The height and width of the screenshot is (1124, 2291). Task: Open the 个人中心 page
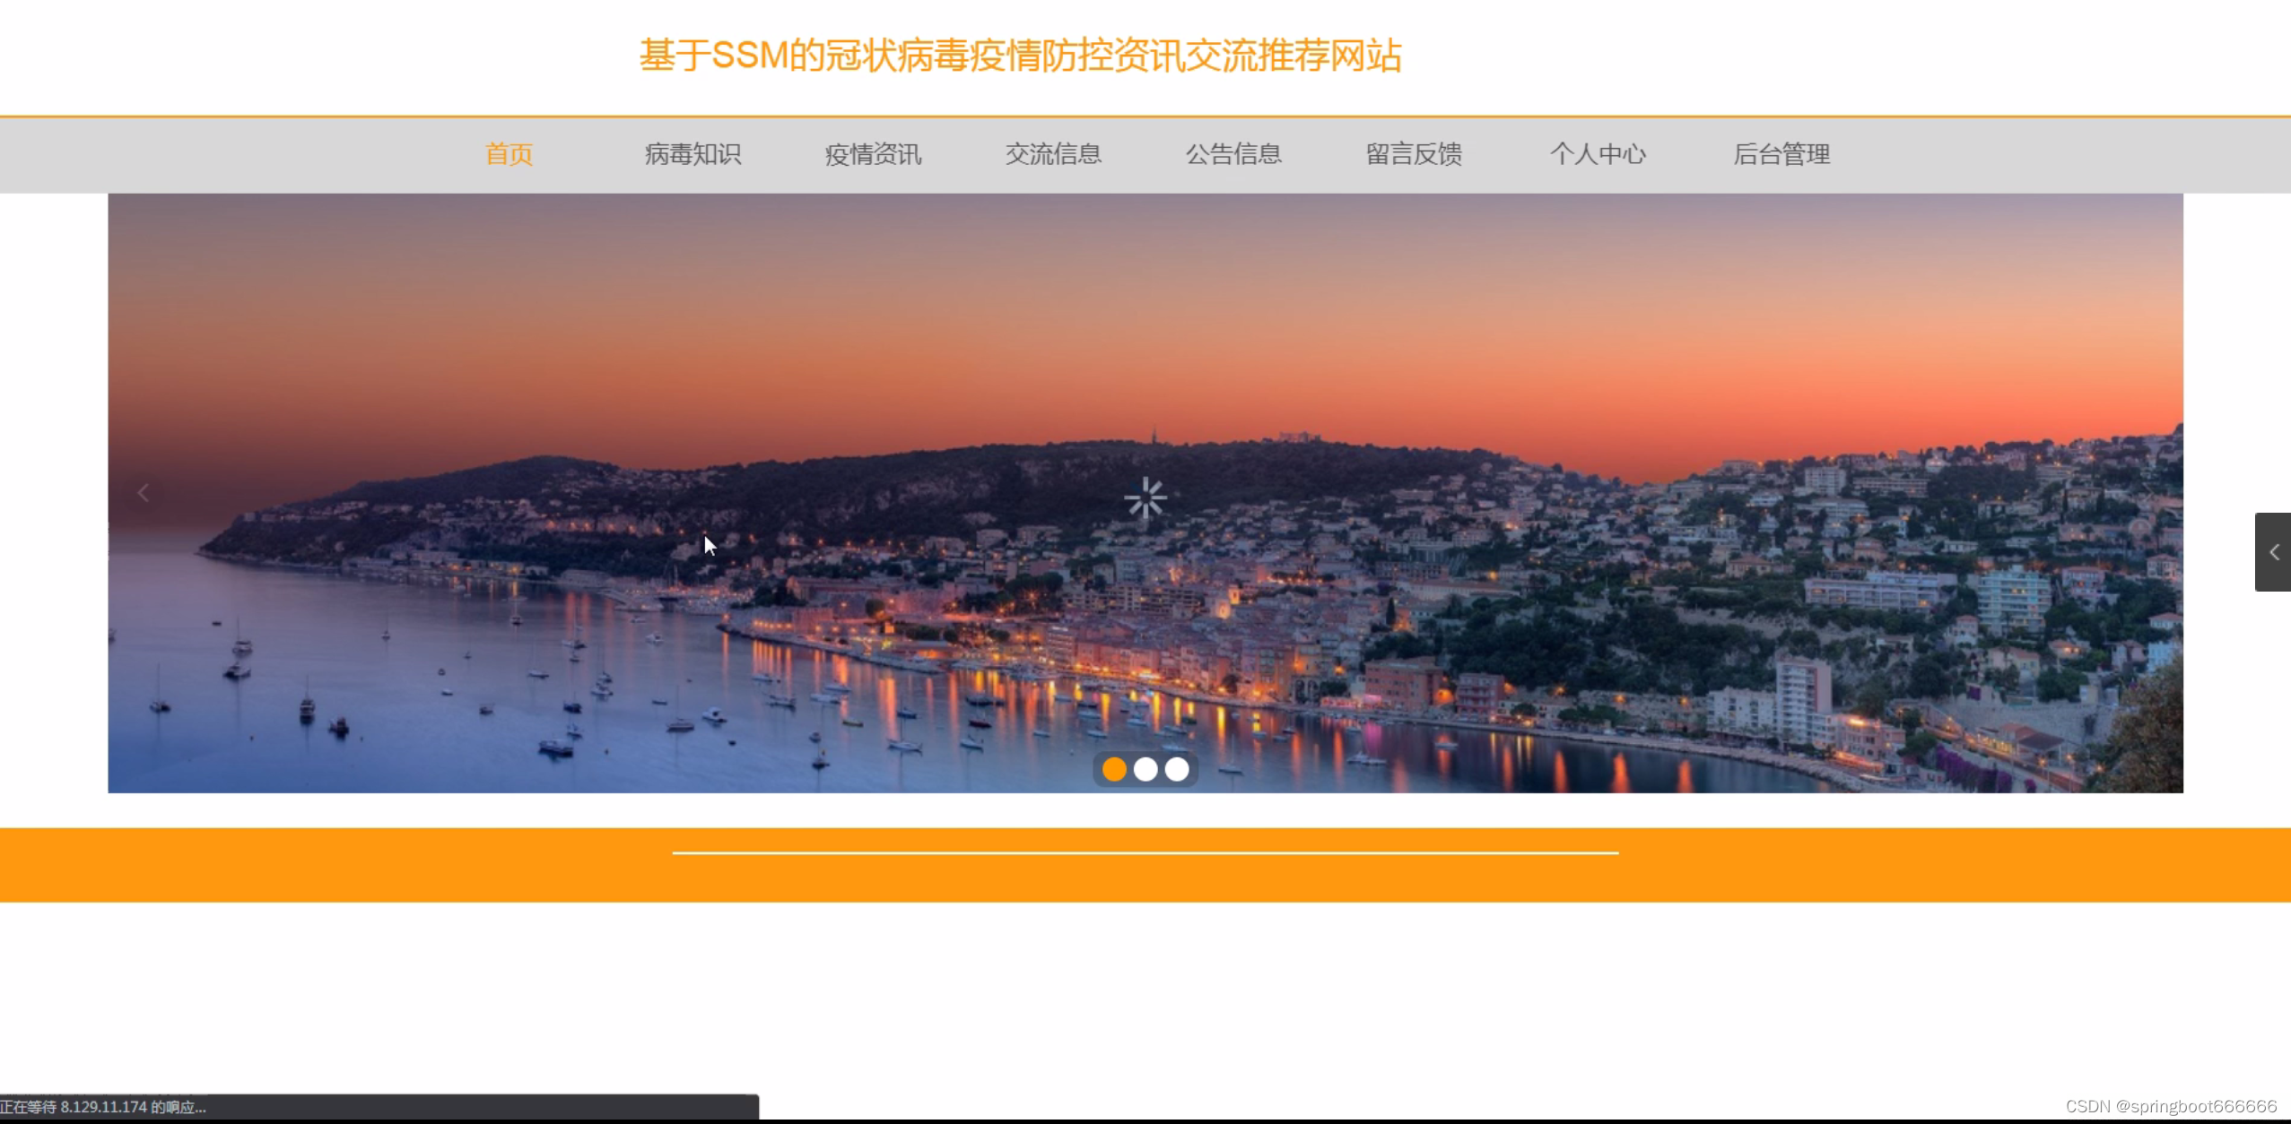click(x=1598, y=154)
